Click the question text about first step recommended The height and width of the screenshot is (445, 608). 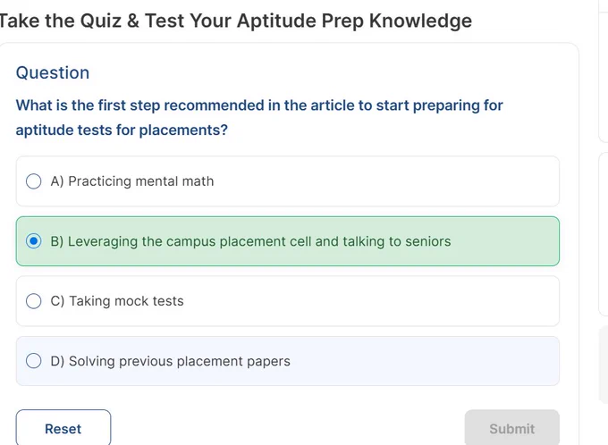(259, 117)
